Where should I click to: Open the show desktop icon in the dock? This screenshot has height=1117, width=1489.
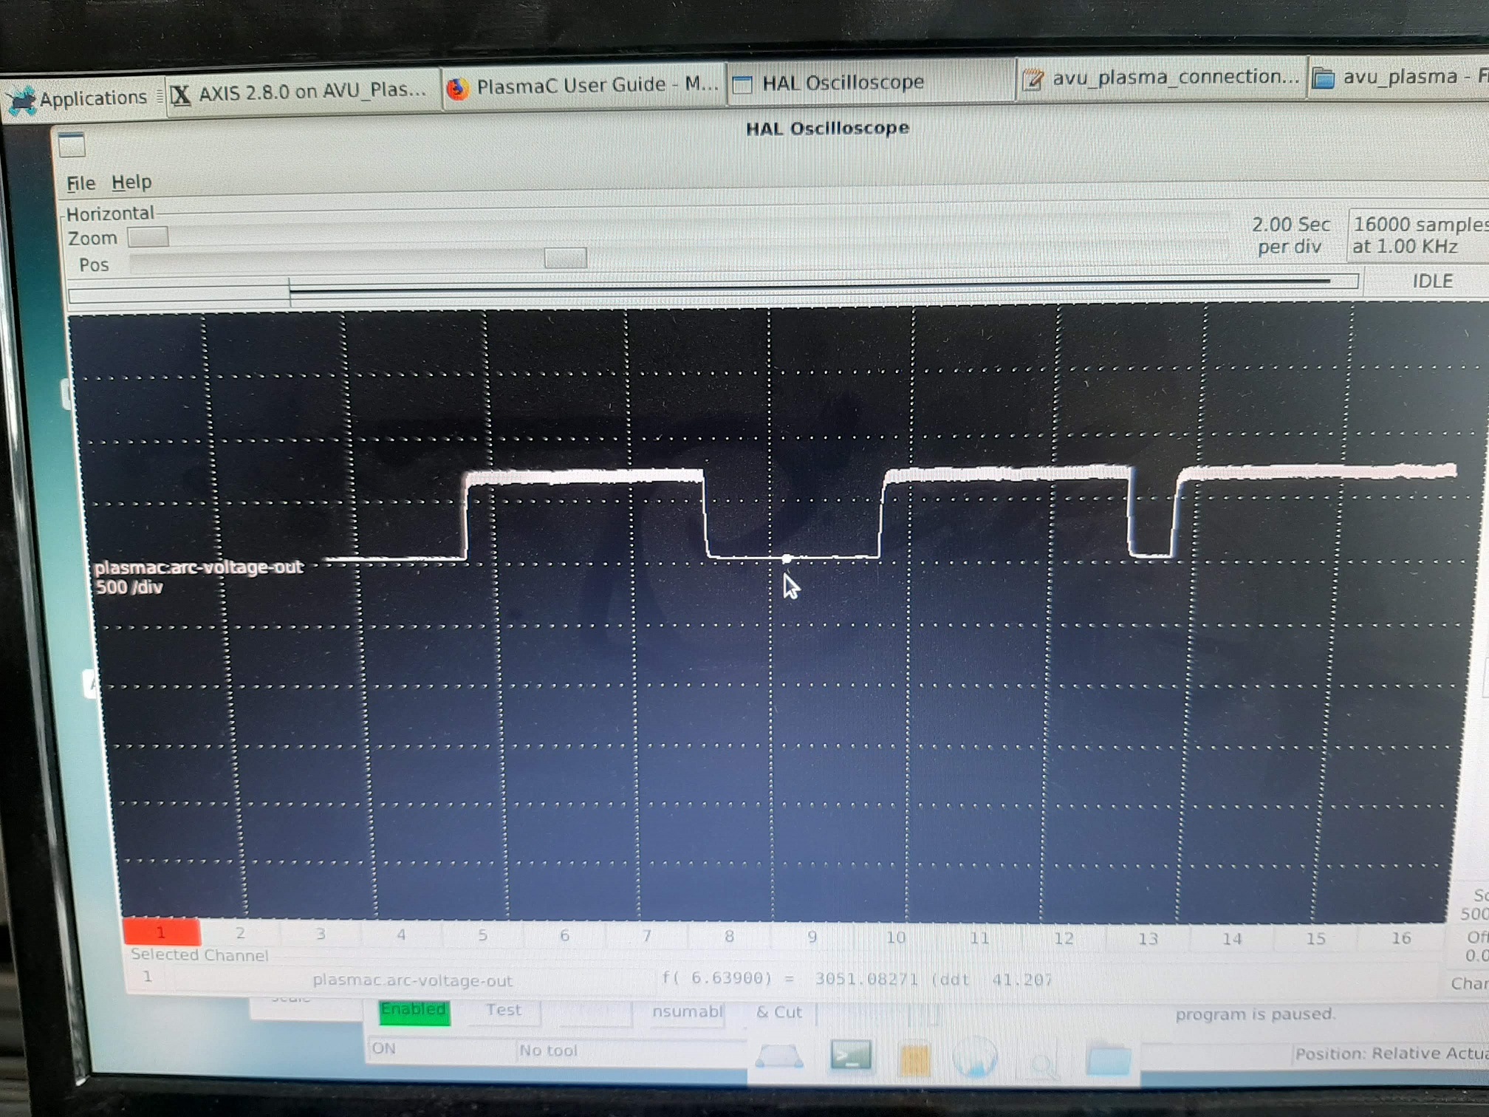[x=779, y=1058]
